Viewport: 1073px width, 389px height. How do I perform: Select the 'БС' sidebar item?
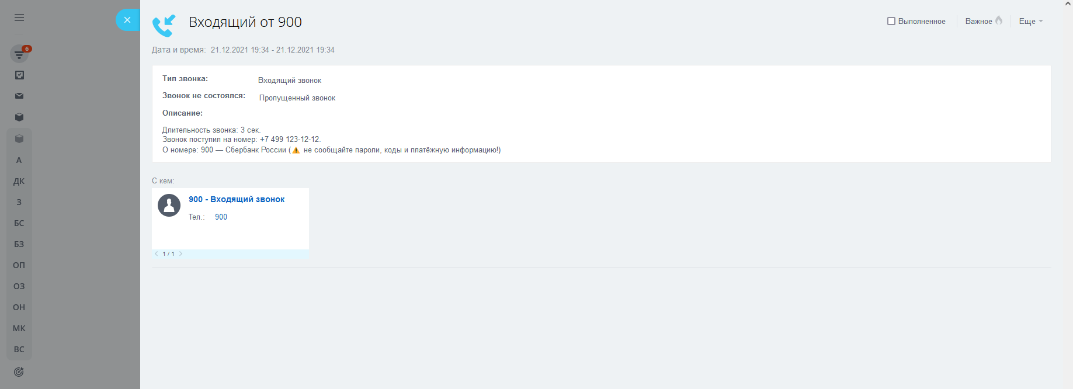pos(19,223)
